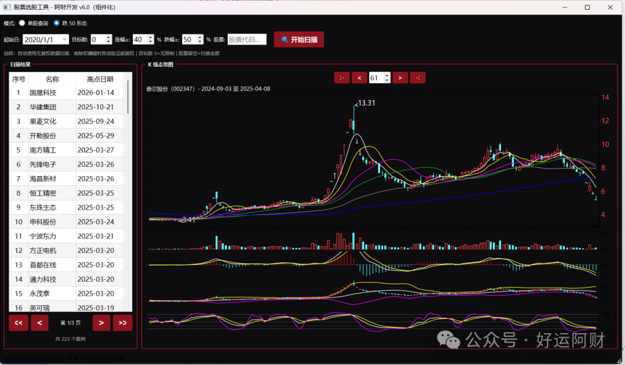The image size is (625, 365).
Task: Click the 共 223 个案例 case count text
Action: click(70, 339)
